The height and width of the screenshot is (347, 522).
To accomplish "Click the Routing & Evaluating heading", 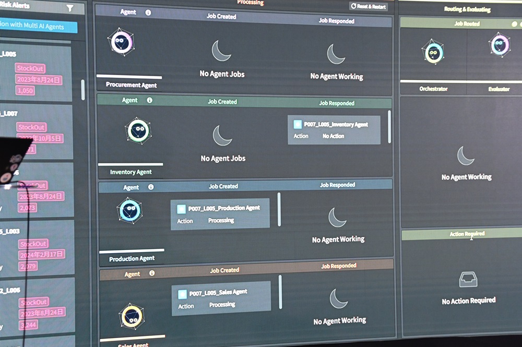I will pyautogui.click(x=467, y=9).
